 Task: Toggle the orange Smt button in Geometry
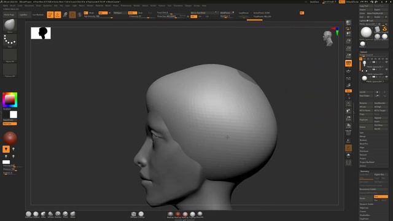click(381, 196)
